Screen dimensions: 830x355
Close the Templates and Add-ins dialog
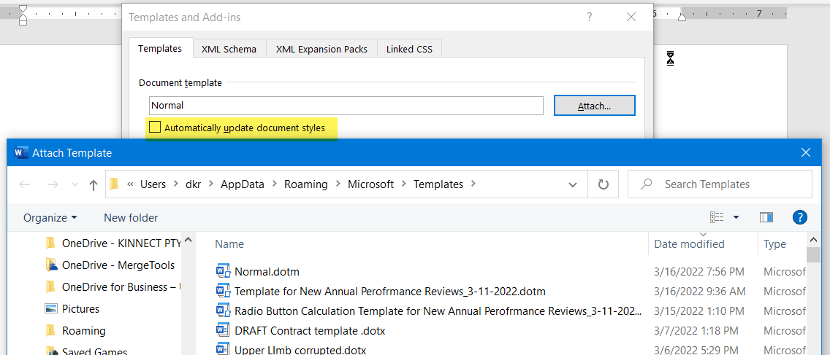631,17
